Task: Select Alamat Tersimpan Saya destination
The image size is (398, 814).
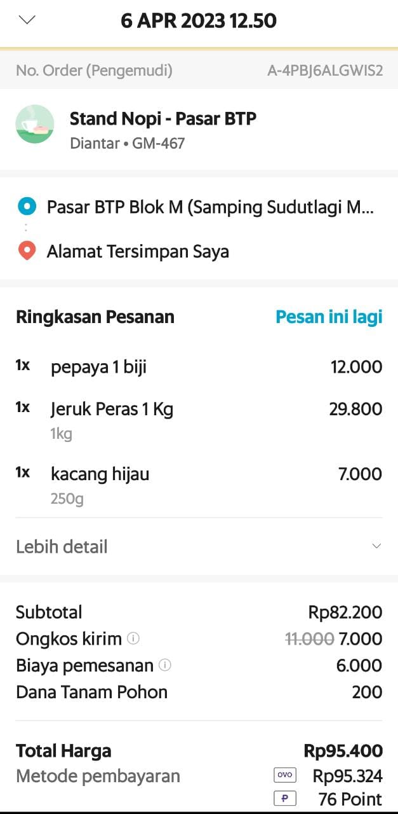Action: (x=138, y=251)
